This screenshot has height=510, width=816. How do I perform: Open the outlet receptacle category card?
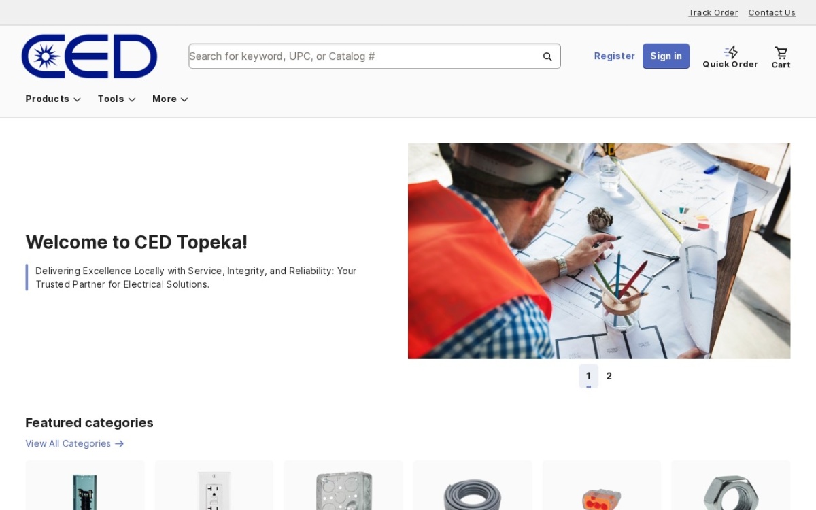pyautogui.click(x=214, y=486)
